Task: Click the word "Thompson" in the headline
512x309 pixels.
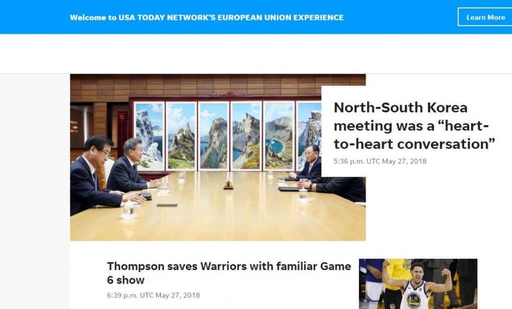Action: (136, 266)
